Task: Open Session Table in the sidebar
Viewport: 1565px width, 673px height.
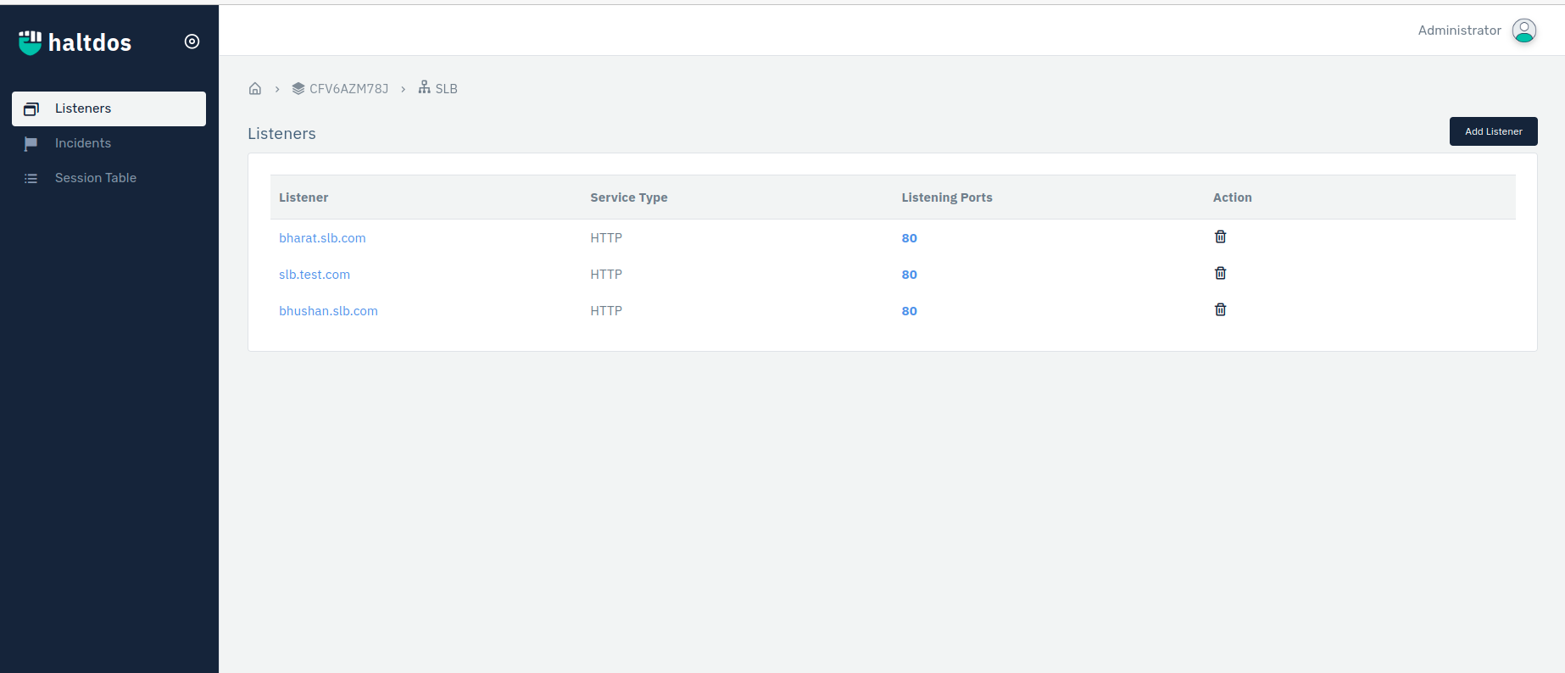Action: 96,178
